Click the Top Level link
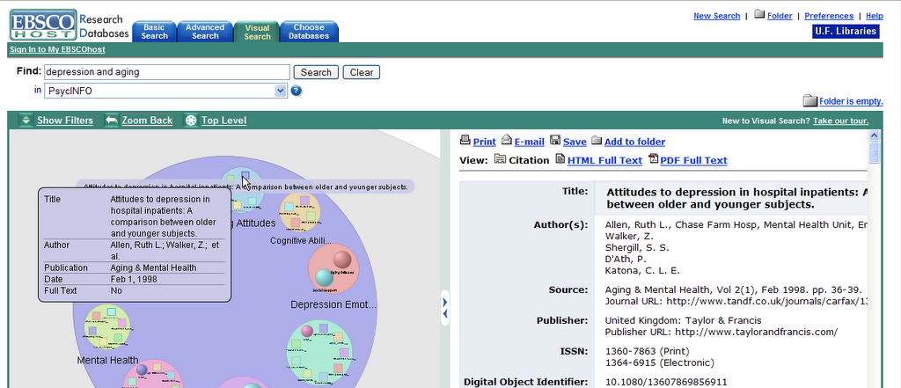This screenshot has width=901, height=388. point(223,121)
